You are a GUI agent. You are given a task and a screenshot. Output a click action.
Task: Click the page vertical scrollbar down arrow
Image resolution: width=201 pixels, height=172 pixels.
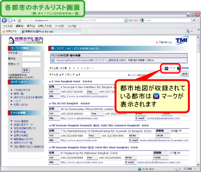point(198,164)
